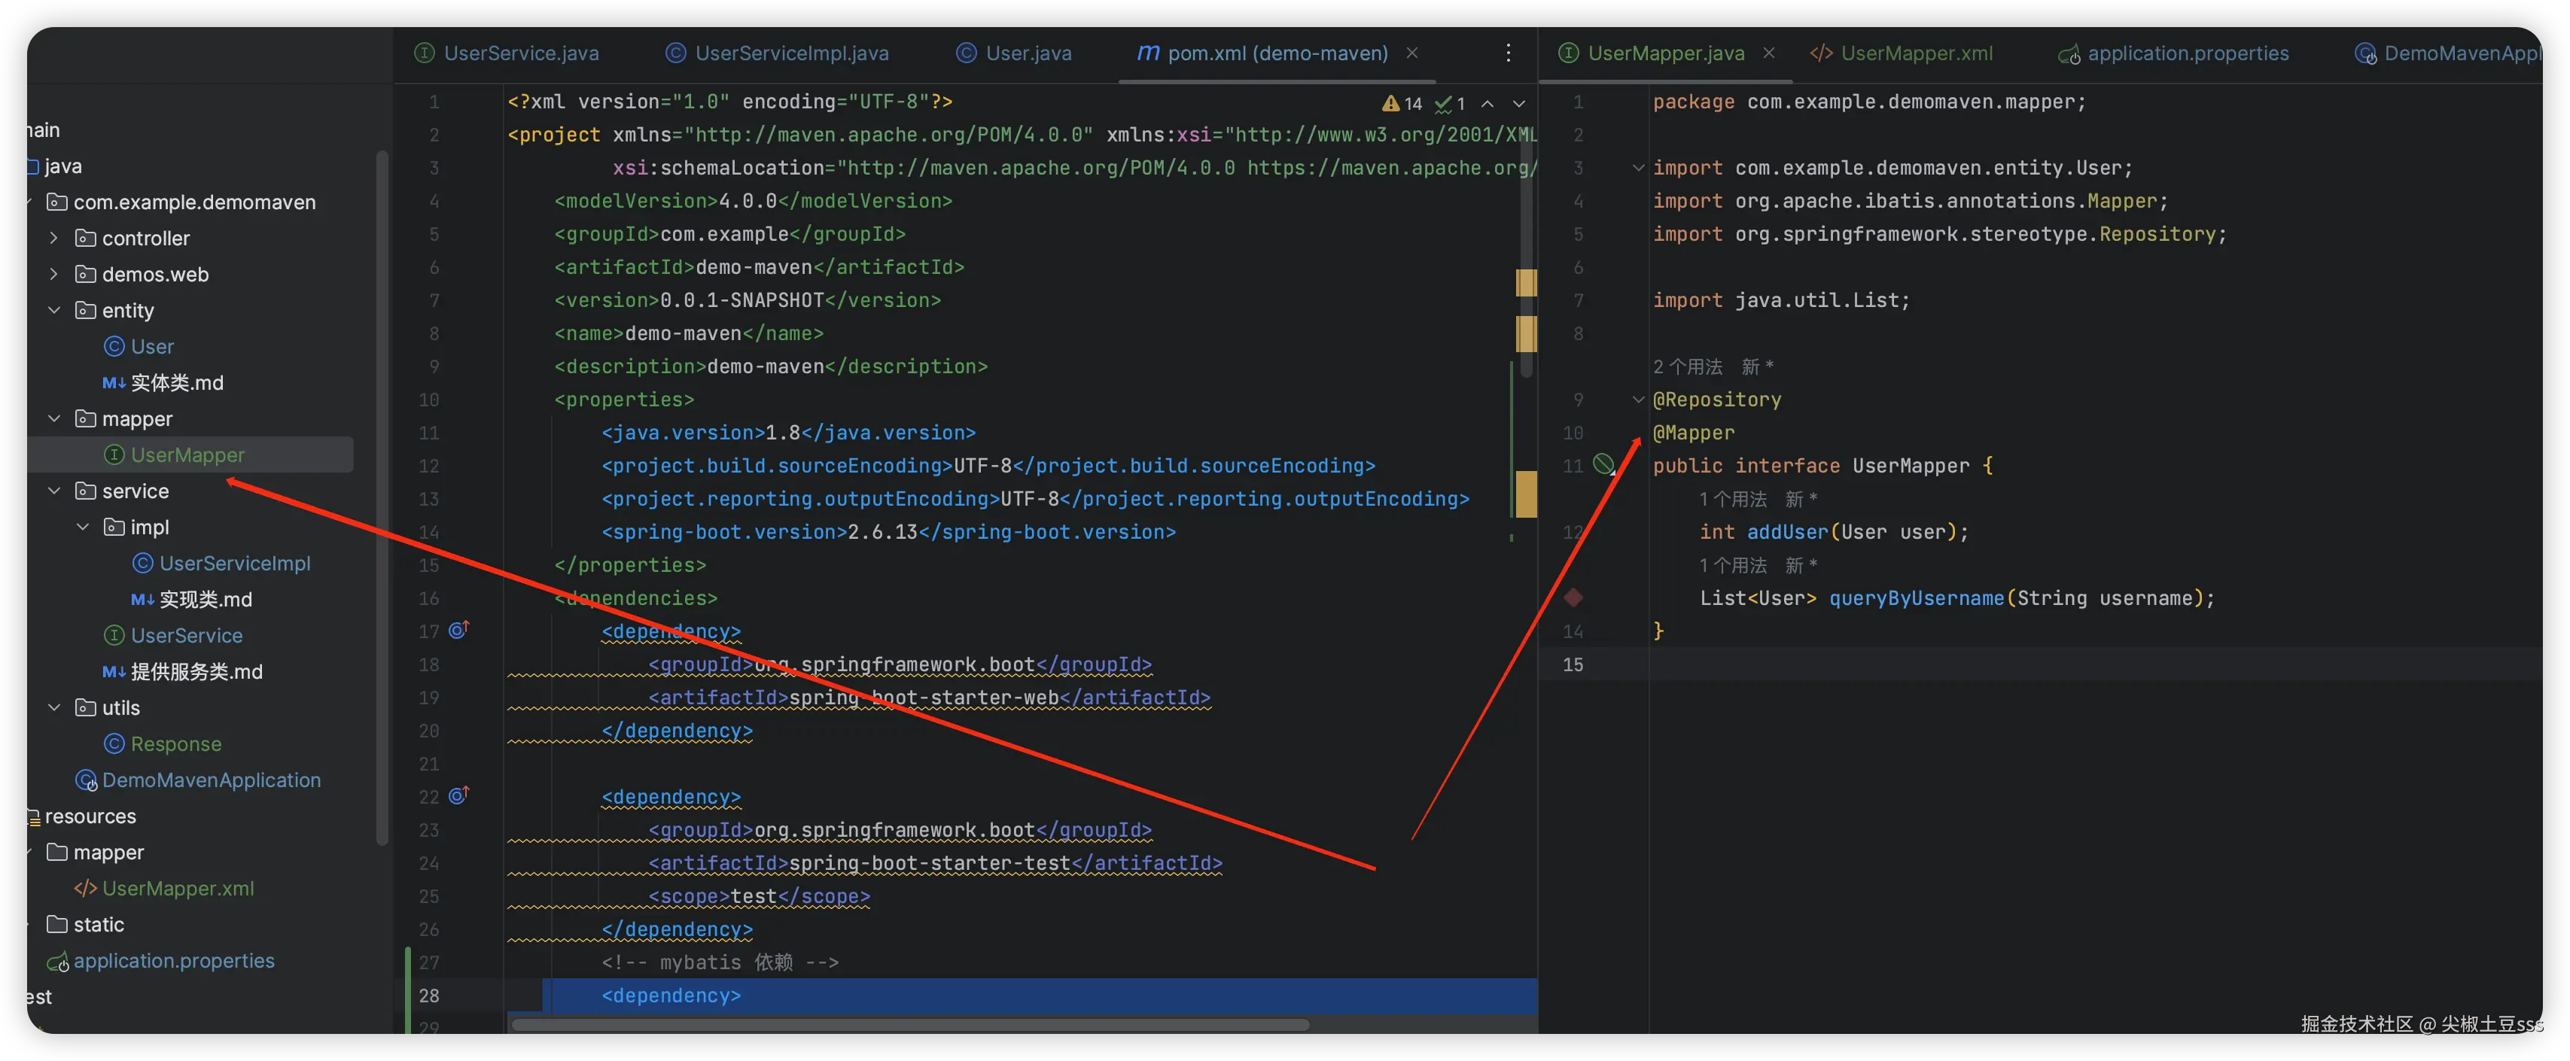Click the horizontal scrollbar of pom.xml editor
Image resolution: width=2570 pixels, height=1061 pixels.
point(908,1024)
